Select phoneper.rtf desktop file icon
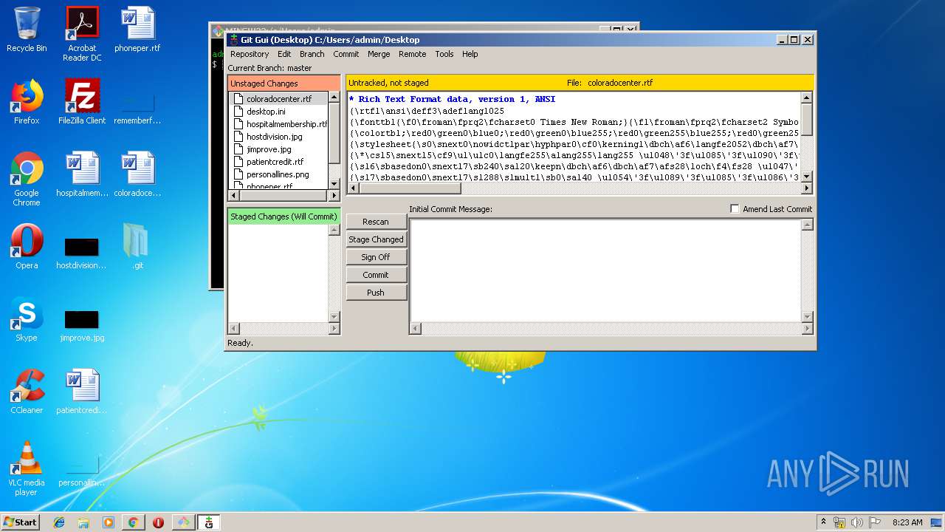Screen dimensions: 945x532 pyautogui.click(x=137, y=30)
